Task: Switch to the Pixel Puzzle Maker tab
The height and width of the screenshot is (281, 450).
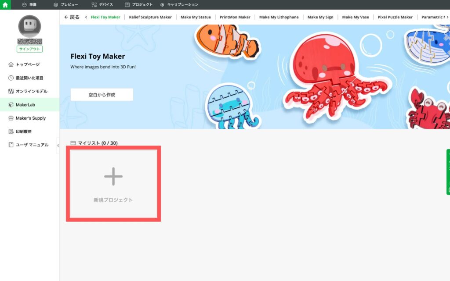Action: 395,17
